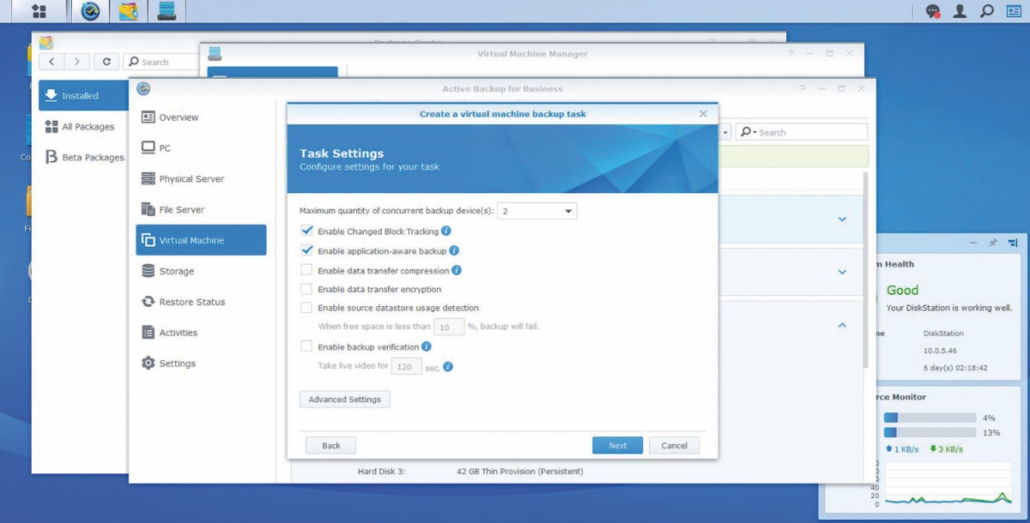Uncheck Enable Changed Block Tracking

(306, 231)
